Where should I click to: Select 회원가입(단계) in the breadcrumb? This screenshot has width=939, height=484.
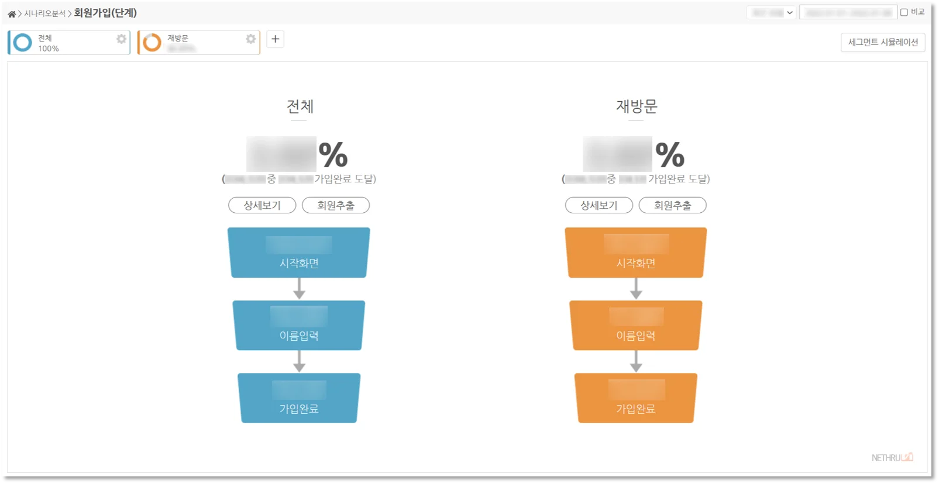click(103, 12)
